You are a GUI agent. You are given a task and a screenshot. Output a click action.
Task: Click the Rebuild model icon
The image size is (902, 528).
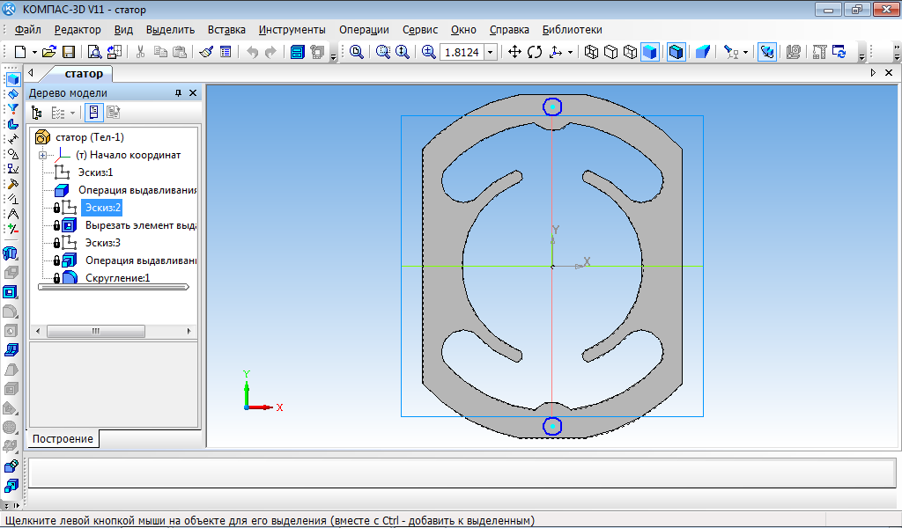[839, 52]
